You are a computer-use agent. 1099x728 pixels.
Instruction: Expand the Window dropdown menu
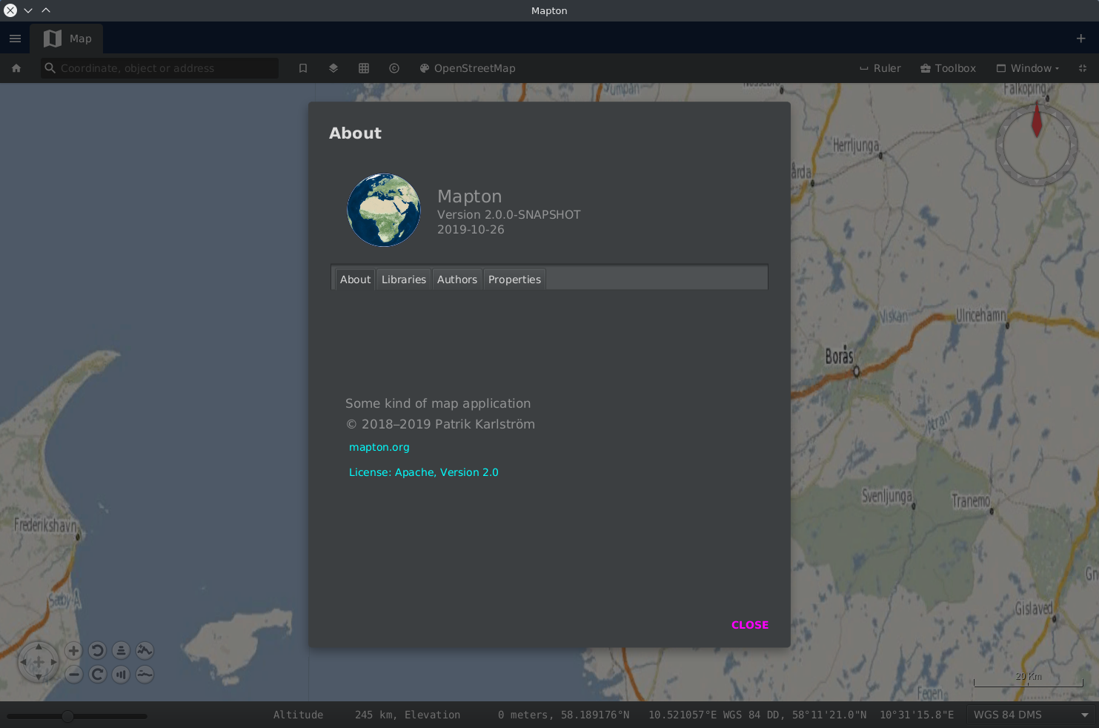1027,68
